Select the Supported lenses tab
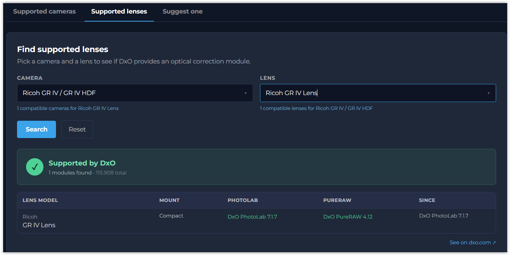The height and width of the screenshot is (255, 510). [119, 11]
